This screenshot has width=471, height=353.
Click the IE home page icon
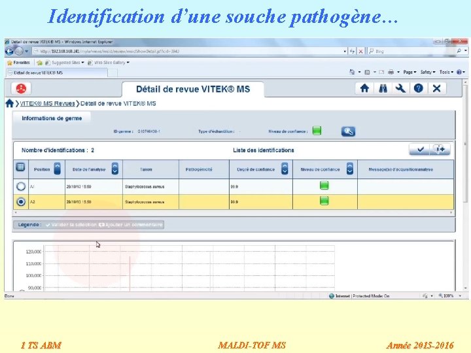point(353,72)
